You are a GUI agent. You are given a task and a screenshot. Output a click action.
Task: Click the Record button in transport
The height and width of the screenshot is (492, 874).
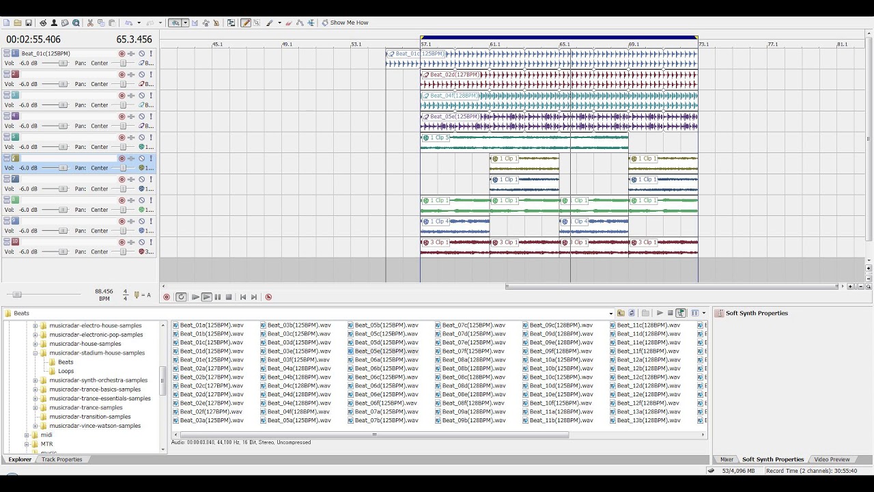point(167,297)
